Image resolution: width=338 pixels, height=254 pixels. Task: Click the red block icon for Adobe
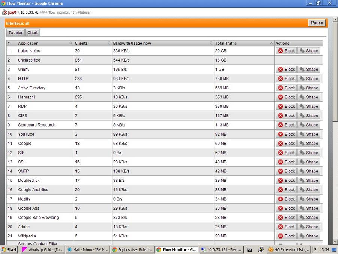281,227
